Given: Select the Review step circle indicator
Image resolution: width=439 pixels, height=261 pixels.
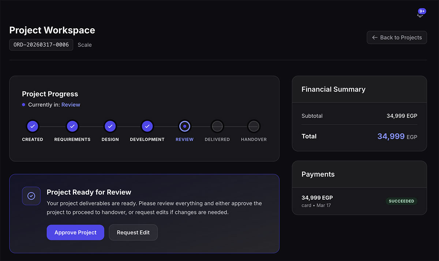Looking at the screenshot, I should (184, 126).
